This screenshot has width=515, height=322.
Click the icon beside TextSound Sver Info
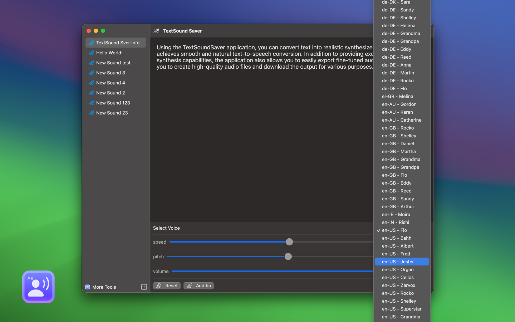(91, 43)
